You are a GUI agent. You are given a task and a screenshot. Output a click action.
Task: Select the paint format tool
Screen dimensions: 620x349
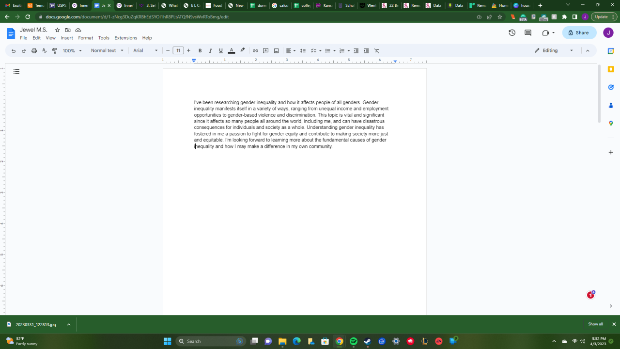click(x=55, y=50)
